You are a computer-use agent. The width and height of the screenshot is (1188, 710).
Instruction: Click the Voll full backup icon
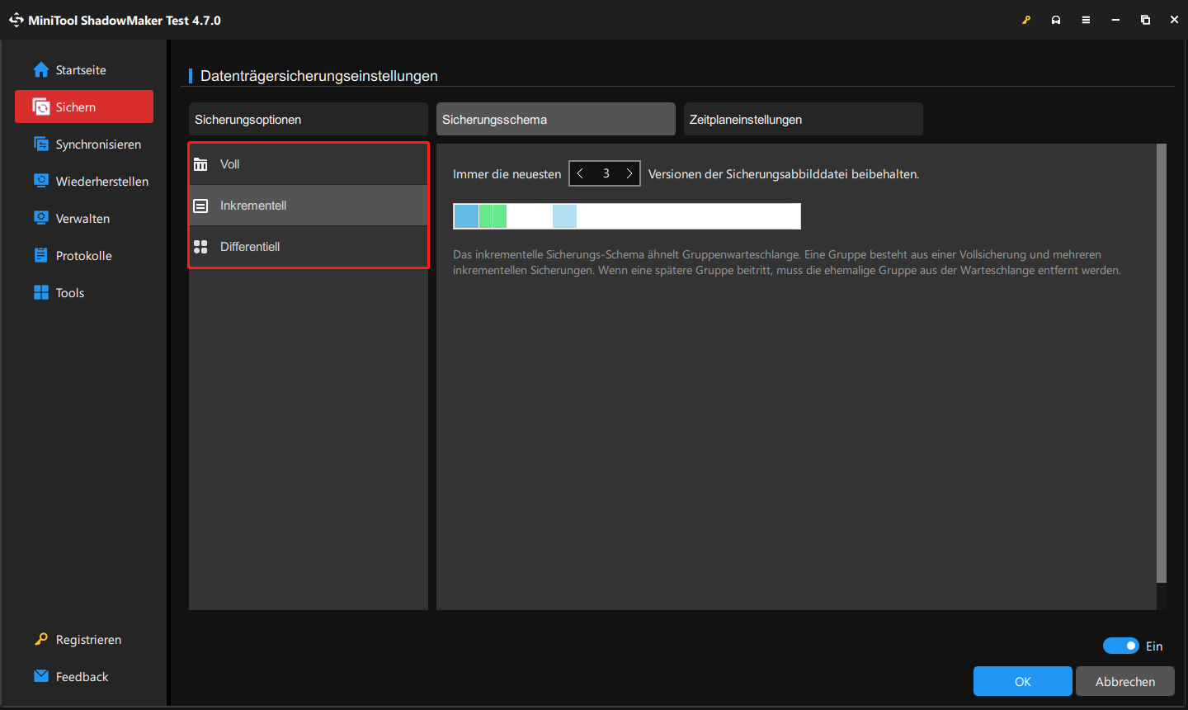pos(200,164)
